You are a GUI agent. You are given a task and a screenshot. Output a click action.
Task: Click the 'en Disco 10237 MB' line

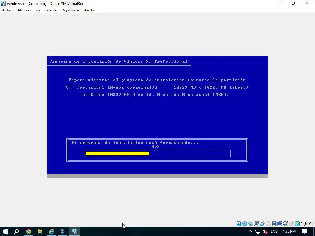pos(156,95)
